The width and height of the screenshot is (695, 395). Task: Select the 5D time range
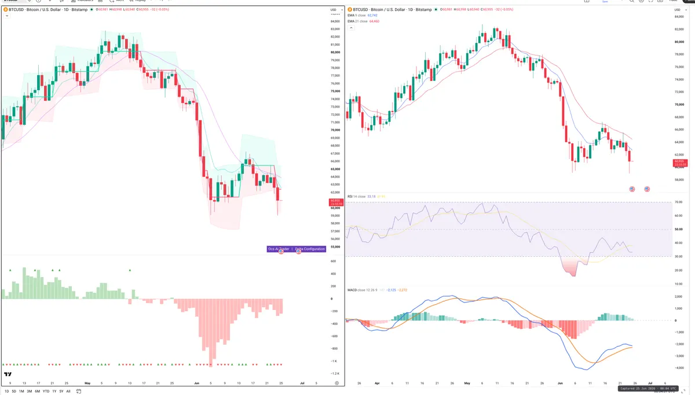(14, 392)
